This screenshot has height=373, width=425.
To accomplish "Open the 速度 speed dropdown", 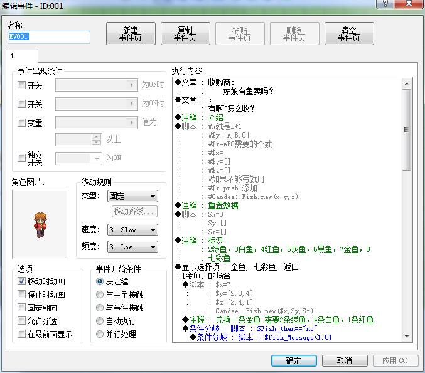I will pyautogui.click(x=132, y=230).
